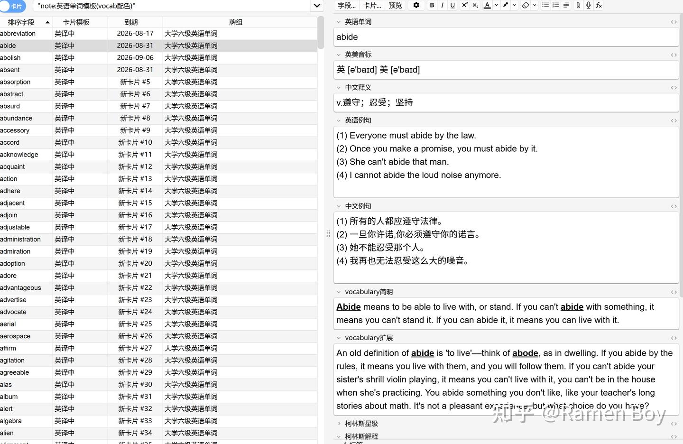
Task: Open remove-formatting options dropdown arrow
Action: [535, 5]
